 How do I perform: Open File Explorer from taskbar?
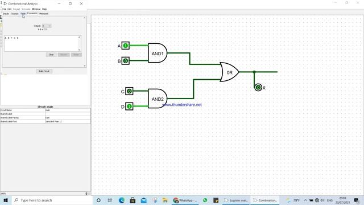pyautogui.click(x=165, y=200)
